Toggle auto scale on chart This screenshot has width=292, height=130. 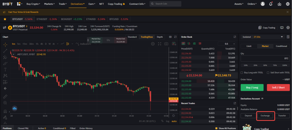(x=174, y=121)
